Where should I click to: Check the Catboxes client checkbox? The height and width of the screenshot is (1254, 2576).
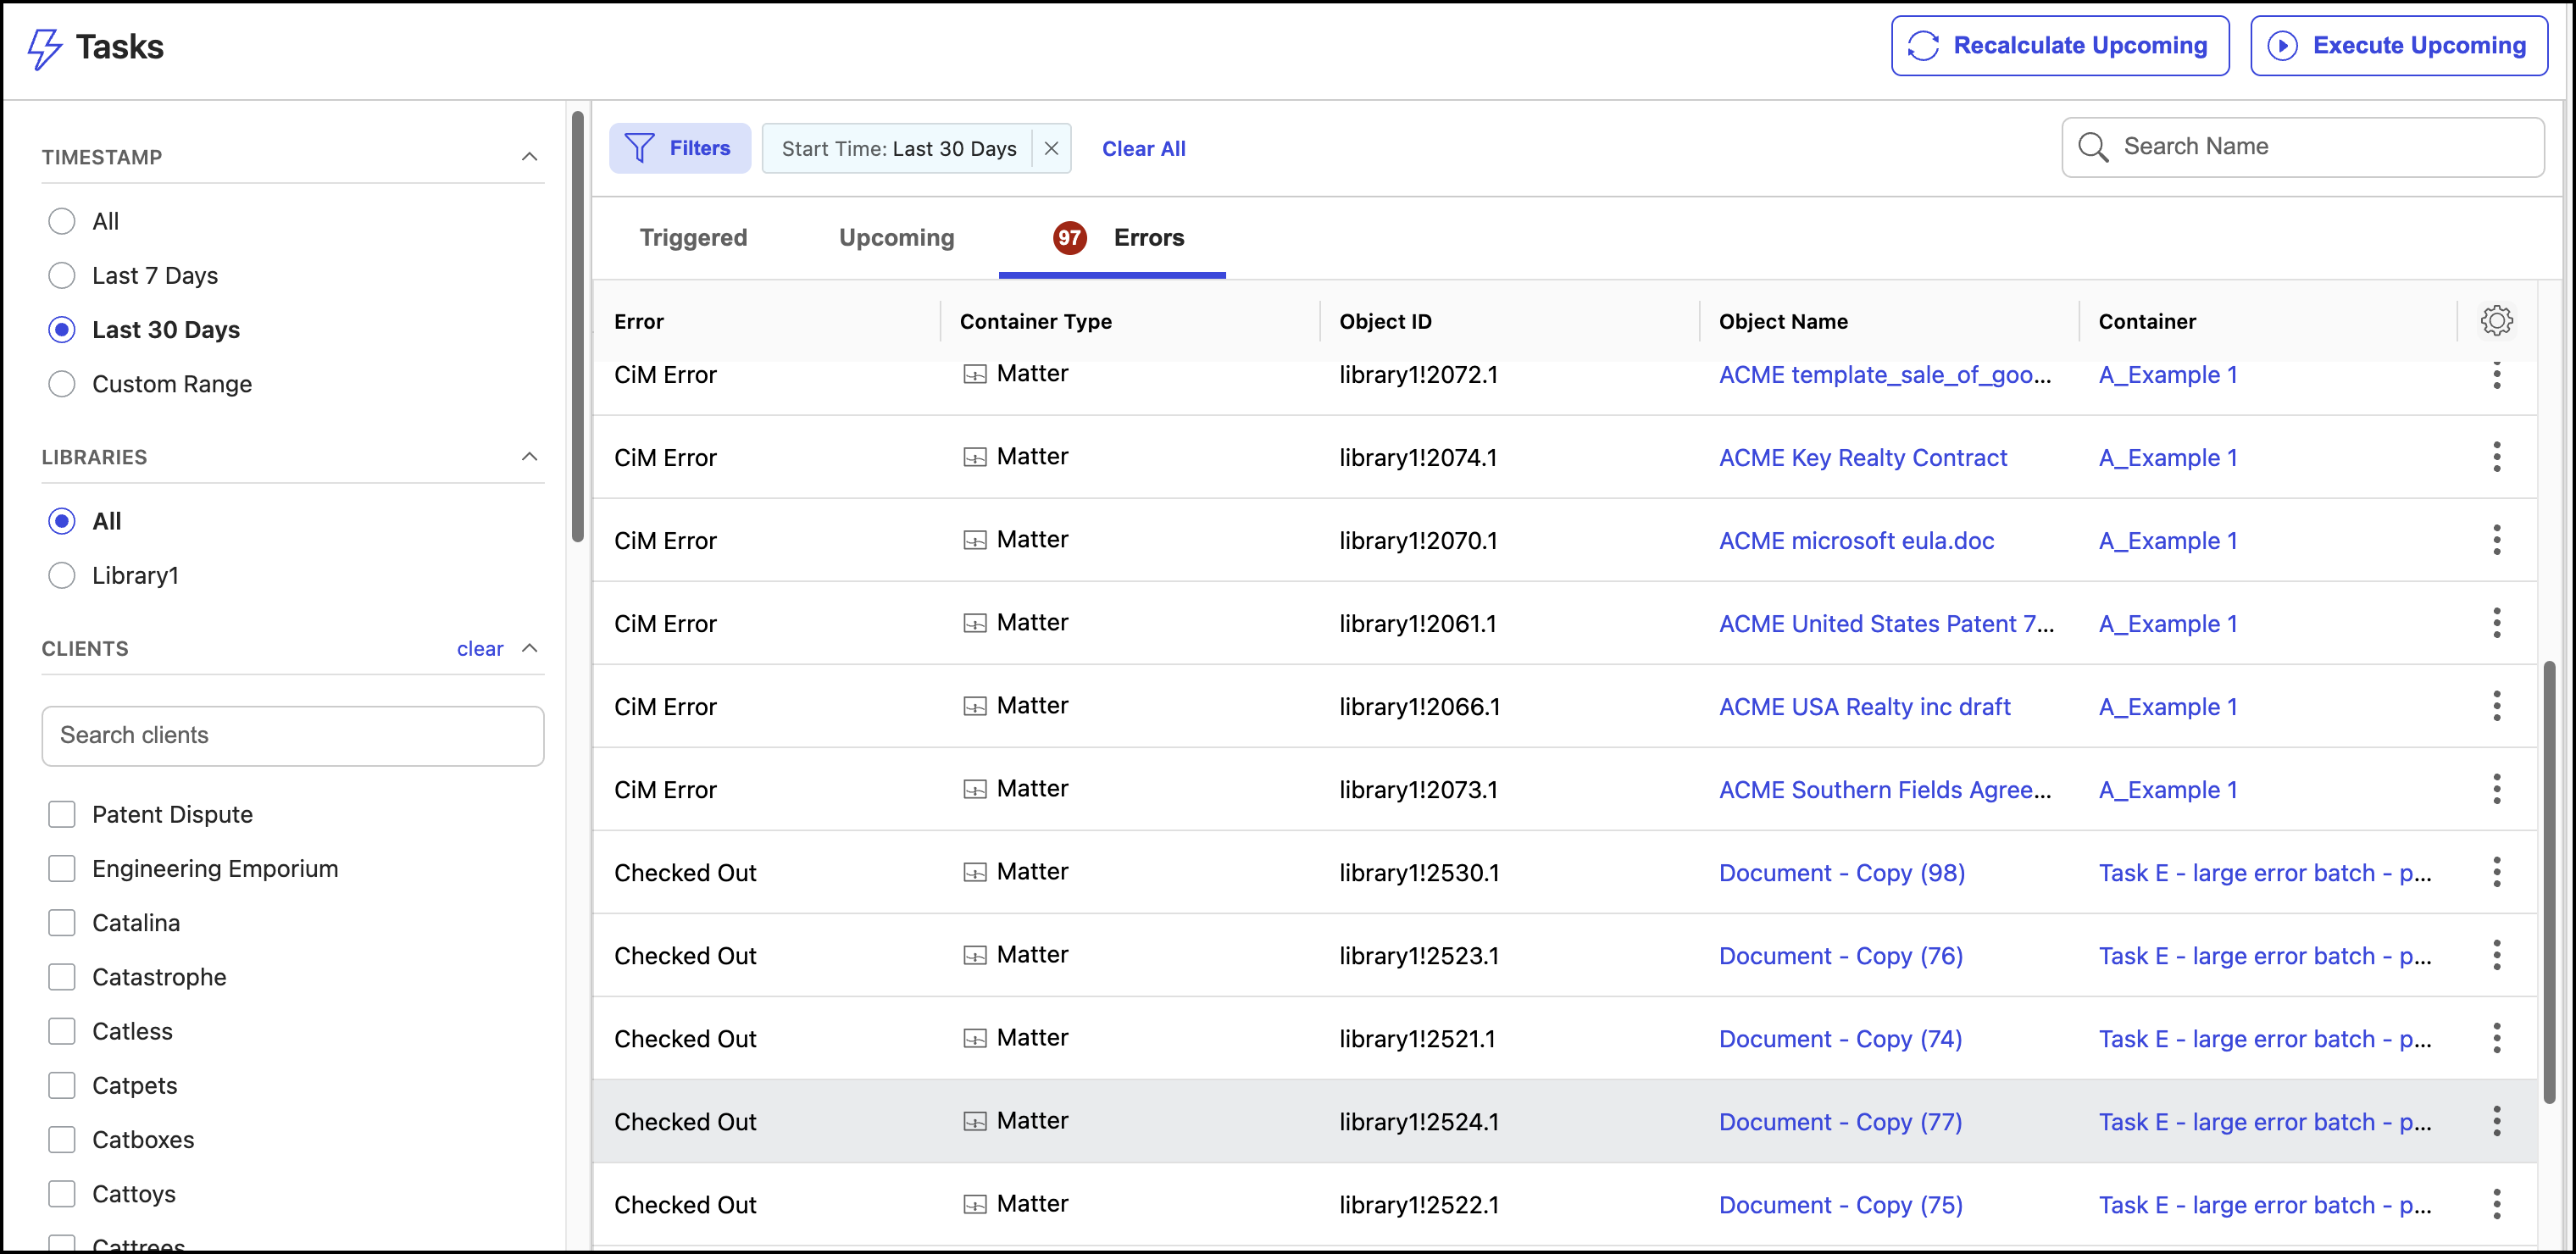(62, 1139)
